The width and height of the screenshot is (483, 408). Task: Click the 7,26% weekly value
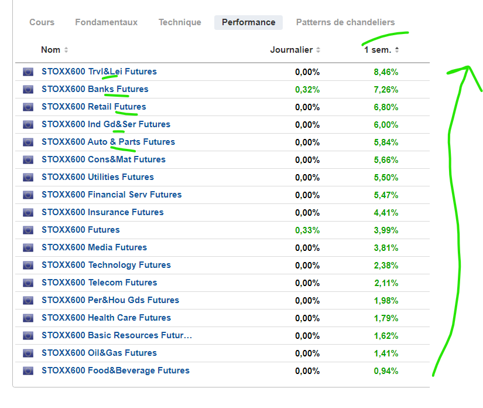pos(386,90)
